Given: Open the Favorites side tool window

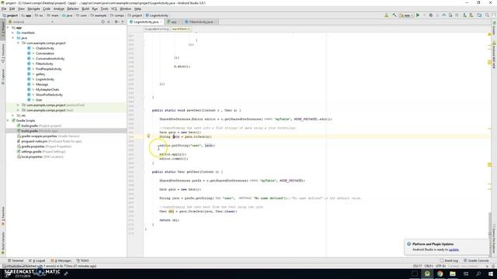Looking at the screenshot, I should click(3, 216).
